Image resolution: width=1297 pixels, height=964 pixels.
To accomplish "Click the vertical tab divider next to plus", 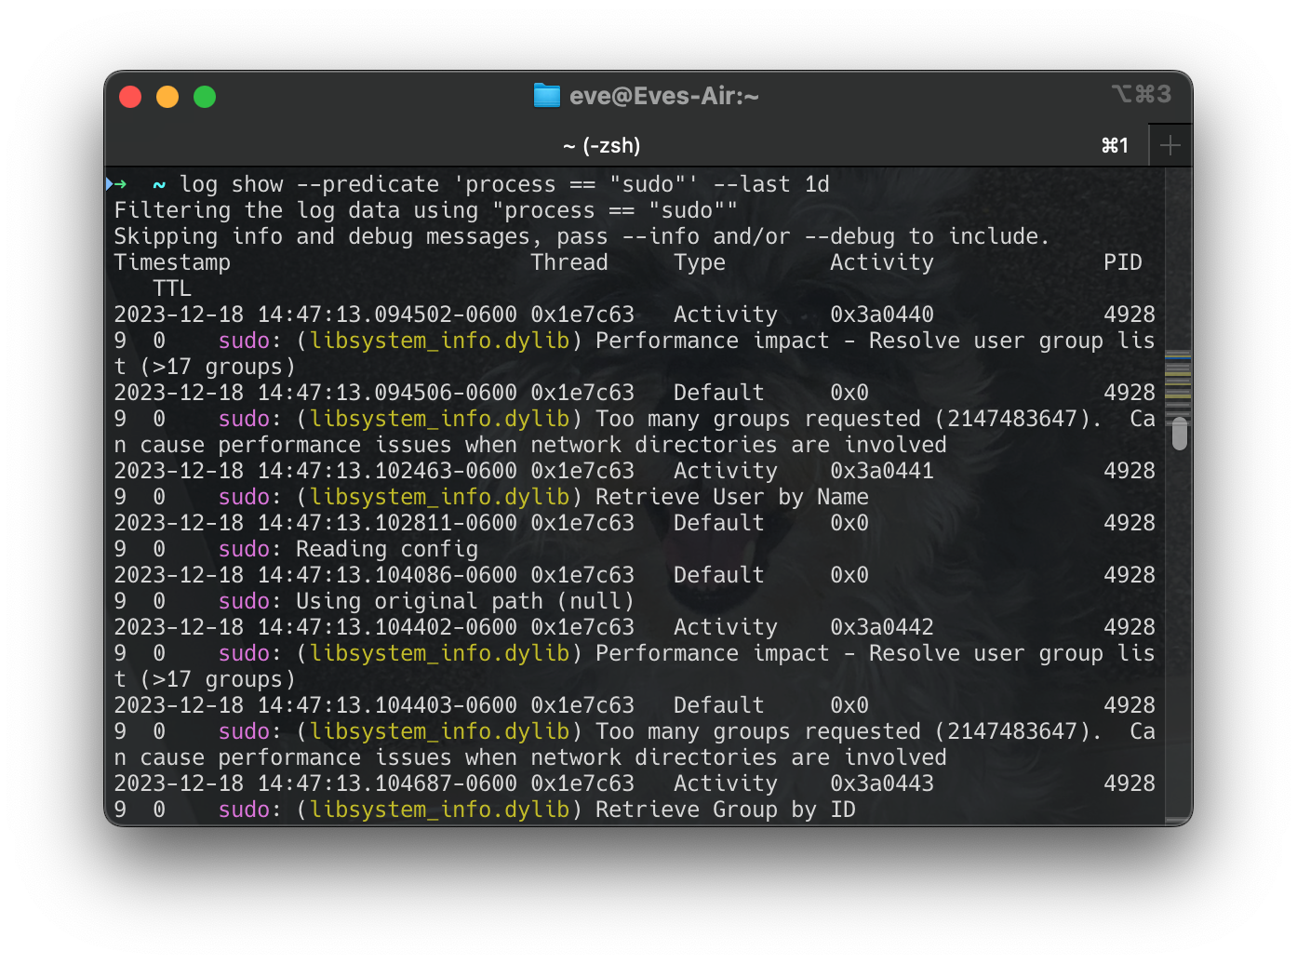I will pos(1149,145).
